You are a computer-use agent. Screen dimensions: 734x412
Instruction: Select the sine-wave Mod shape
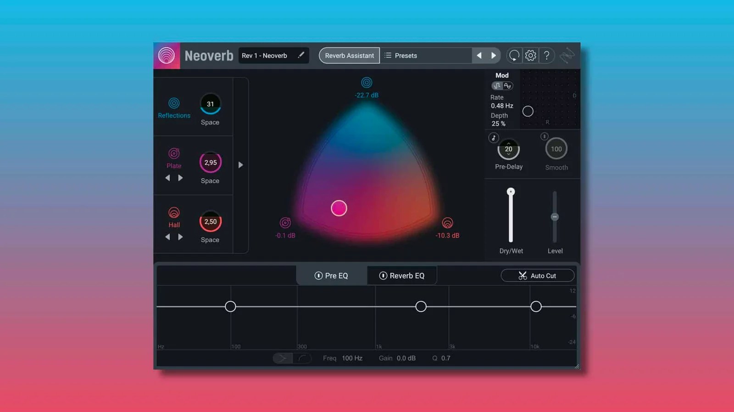tap(507, 86)
